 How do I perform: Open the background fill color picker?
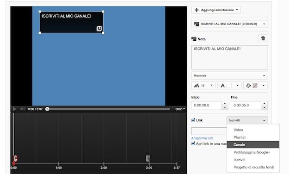[255, 86]
